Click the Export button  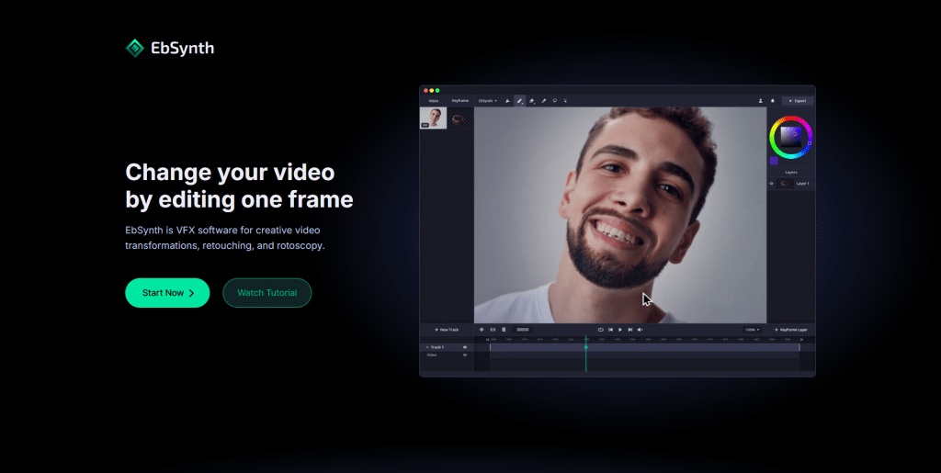(x=799, y=101)
